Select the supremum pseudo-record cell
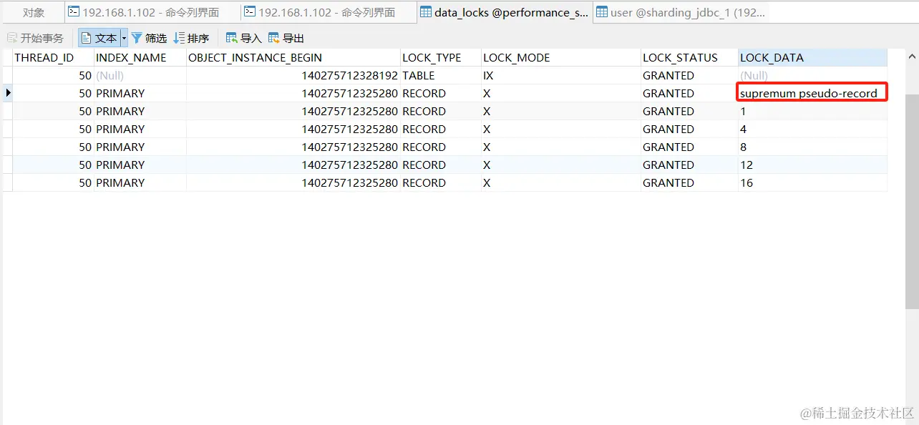919x425 pixels. [x=812, y=93]
